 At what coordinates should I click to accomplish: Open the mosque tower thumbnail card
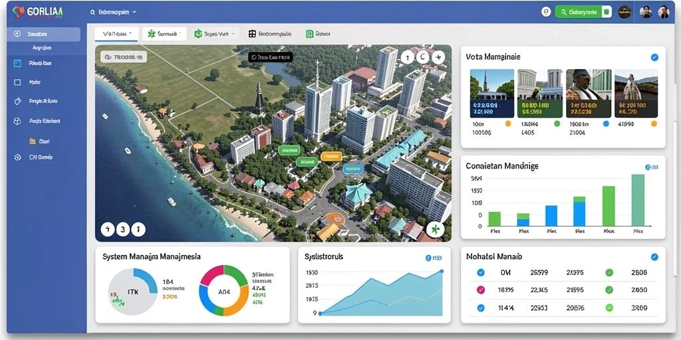point(492,93)
